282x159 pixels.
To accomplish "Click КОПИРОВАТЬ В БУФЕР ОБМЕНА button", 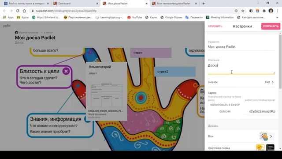I will 225,108.
